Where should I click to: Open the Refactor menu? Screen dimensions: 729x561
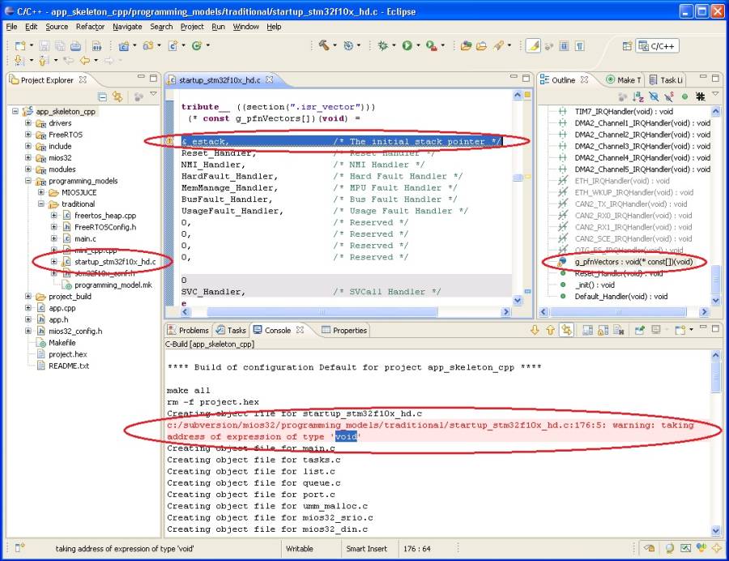tap(90, 27)
